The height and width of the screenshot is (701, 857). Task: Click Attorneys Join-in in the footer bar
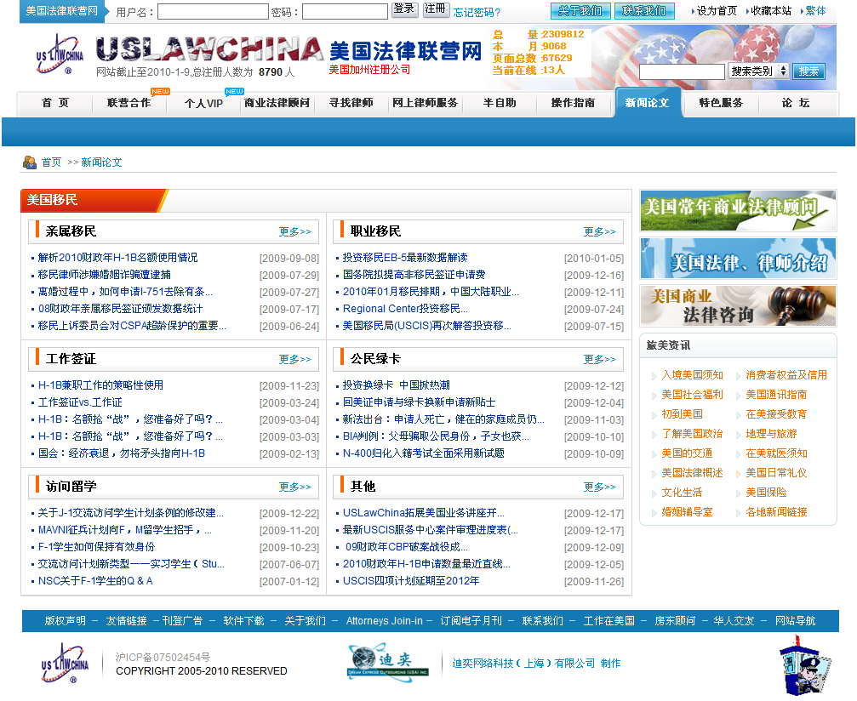click(384, 621)
